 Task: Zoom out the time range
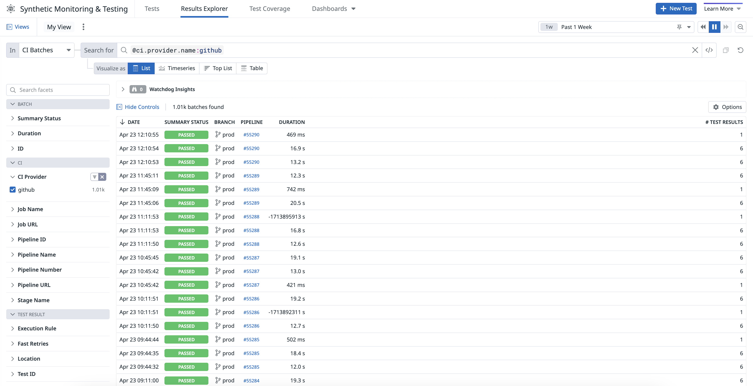740,27
